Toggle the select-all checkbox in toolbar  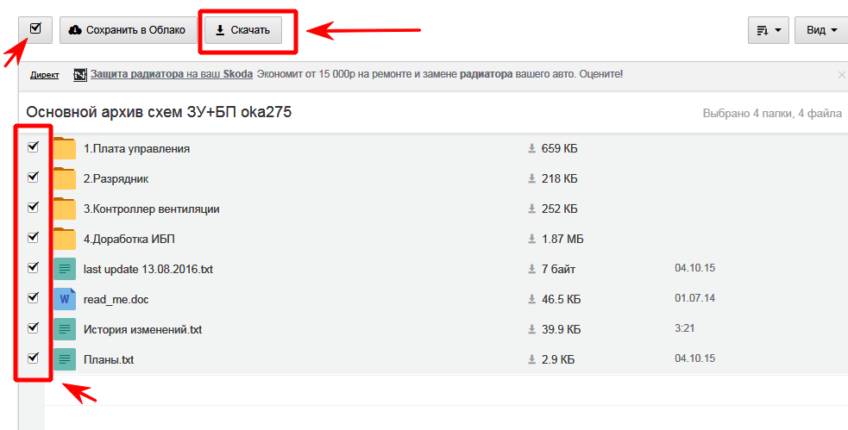(35, 29)
